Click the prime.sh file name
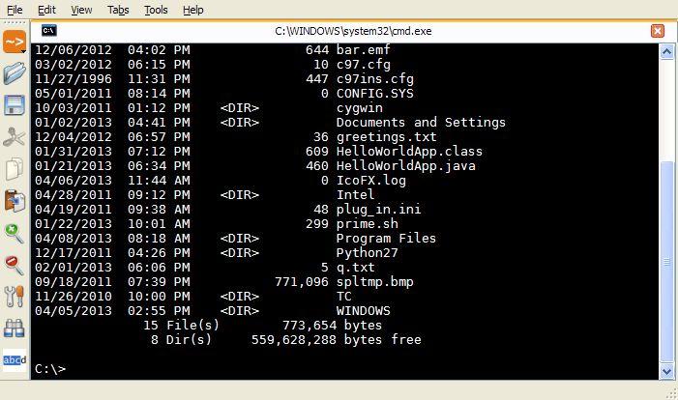 (x=368, y=224)
